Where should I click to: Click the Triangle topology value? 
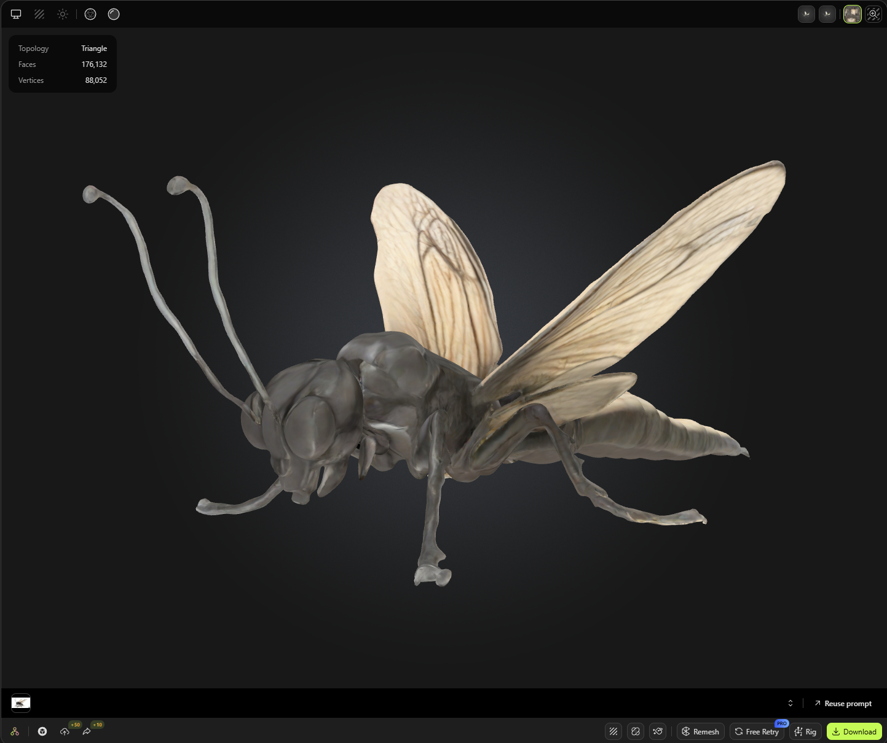(x=94, y=49)
